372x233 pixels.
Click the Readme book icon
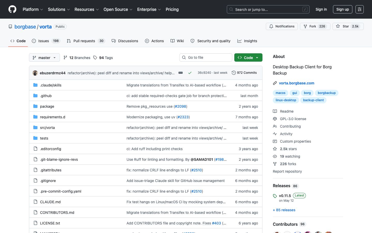(275, 111)
